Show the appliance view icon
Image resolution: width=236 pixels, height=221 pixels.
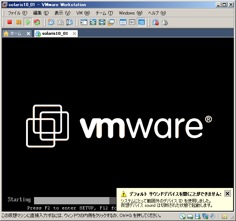point(132,22)
